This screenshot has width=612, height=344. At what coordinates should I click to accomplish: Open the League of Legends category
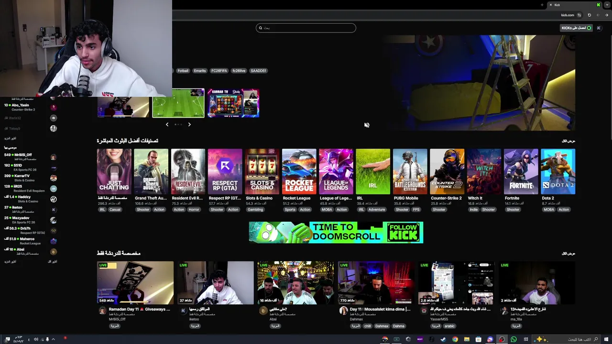[336, 172]
